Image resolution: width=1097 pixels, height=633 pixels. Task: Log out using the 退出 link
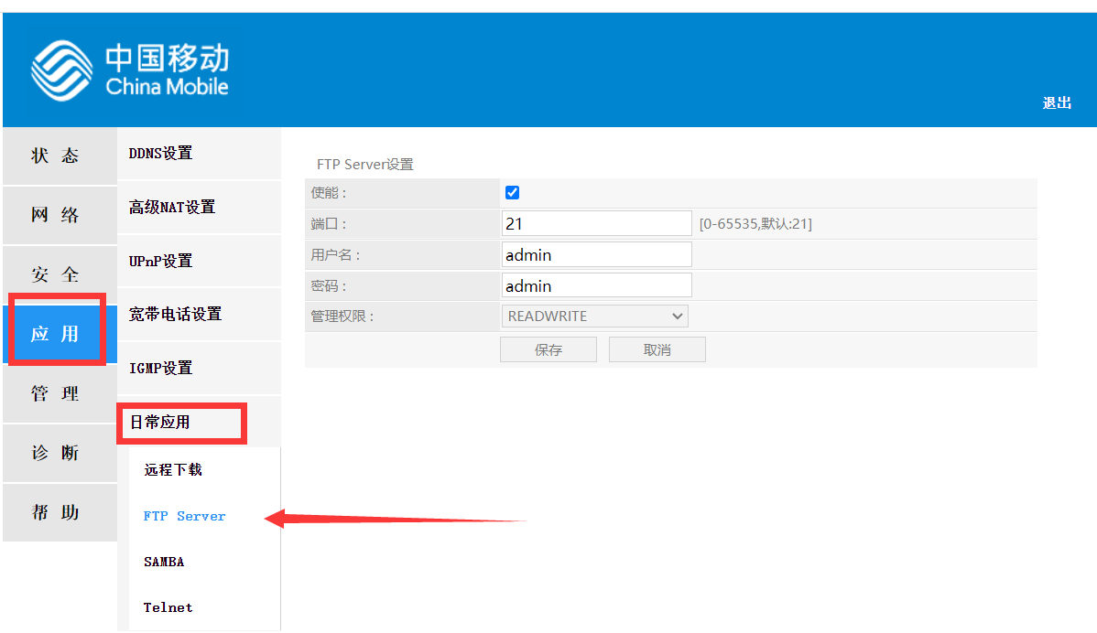(1057, 102)
